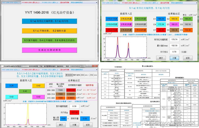Click E5 result field showing 180.23

(174, 24)
